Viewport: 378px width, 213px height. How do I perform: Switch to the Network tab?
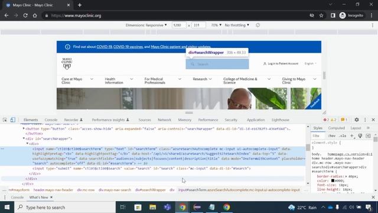click(164, 120)
